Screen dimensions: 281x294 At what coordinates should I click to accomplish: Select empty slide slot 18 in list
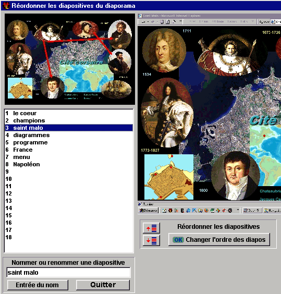pyautogui.click(x=69, y=237)
